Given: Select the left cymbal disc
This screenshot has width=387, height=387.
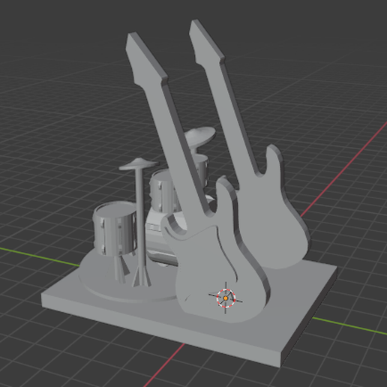Looking at the screenshot, I should pos(138,164).
